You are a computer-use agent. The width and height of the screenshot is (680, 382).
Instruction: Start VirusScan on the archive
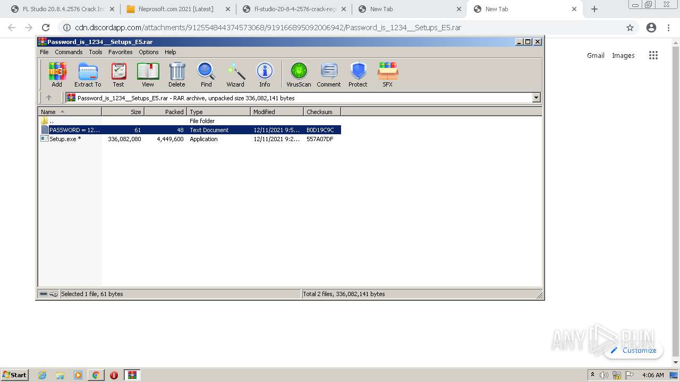click(299, 74)
